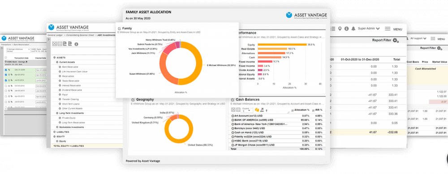Click the expand-all icon in Cash Balances toolbar

(x=233, y=110)
